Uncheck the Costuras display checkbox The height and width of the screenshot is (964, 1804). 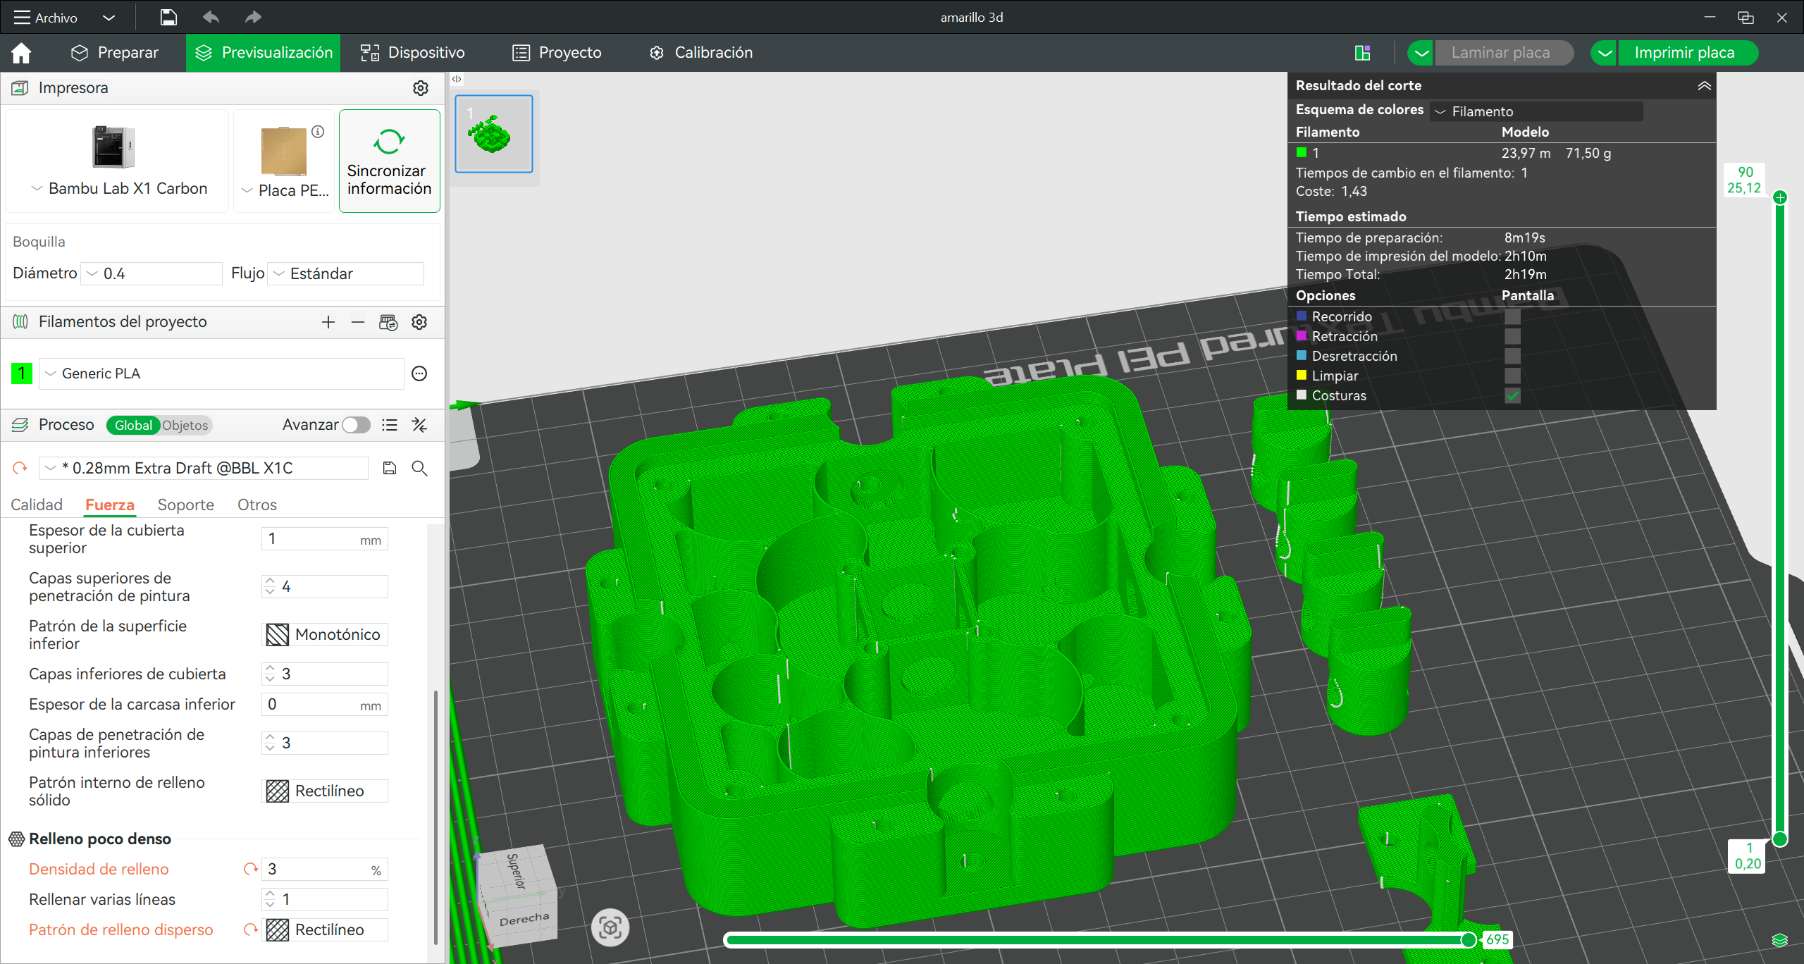tap(1512, 395)
